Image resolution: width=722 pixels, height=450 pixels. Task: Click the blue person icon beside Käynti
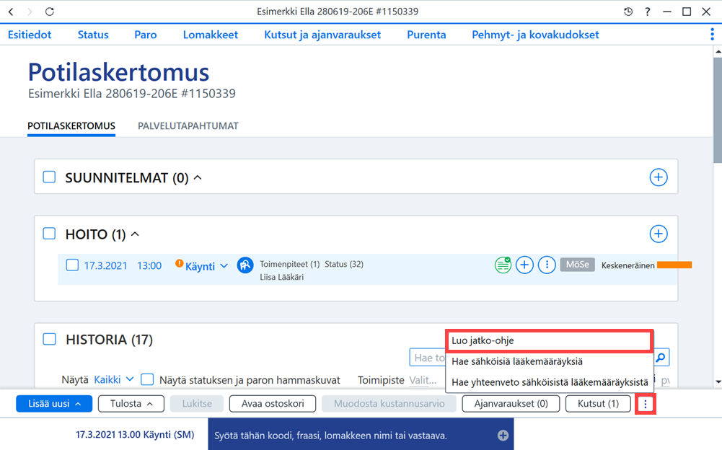point(245,265)
